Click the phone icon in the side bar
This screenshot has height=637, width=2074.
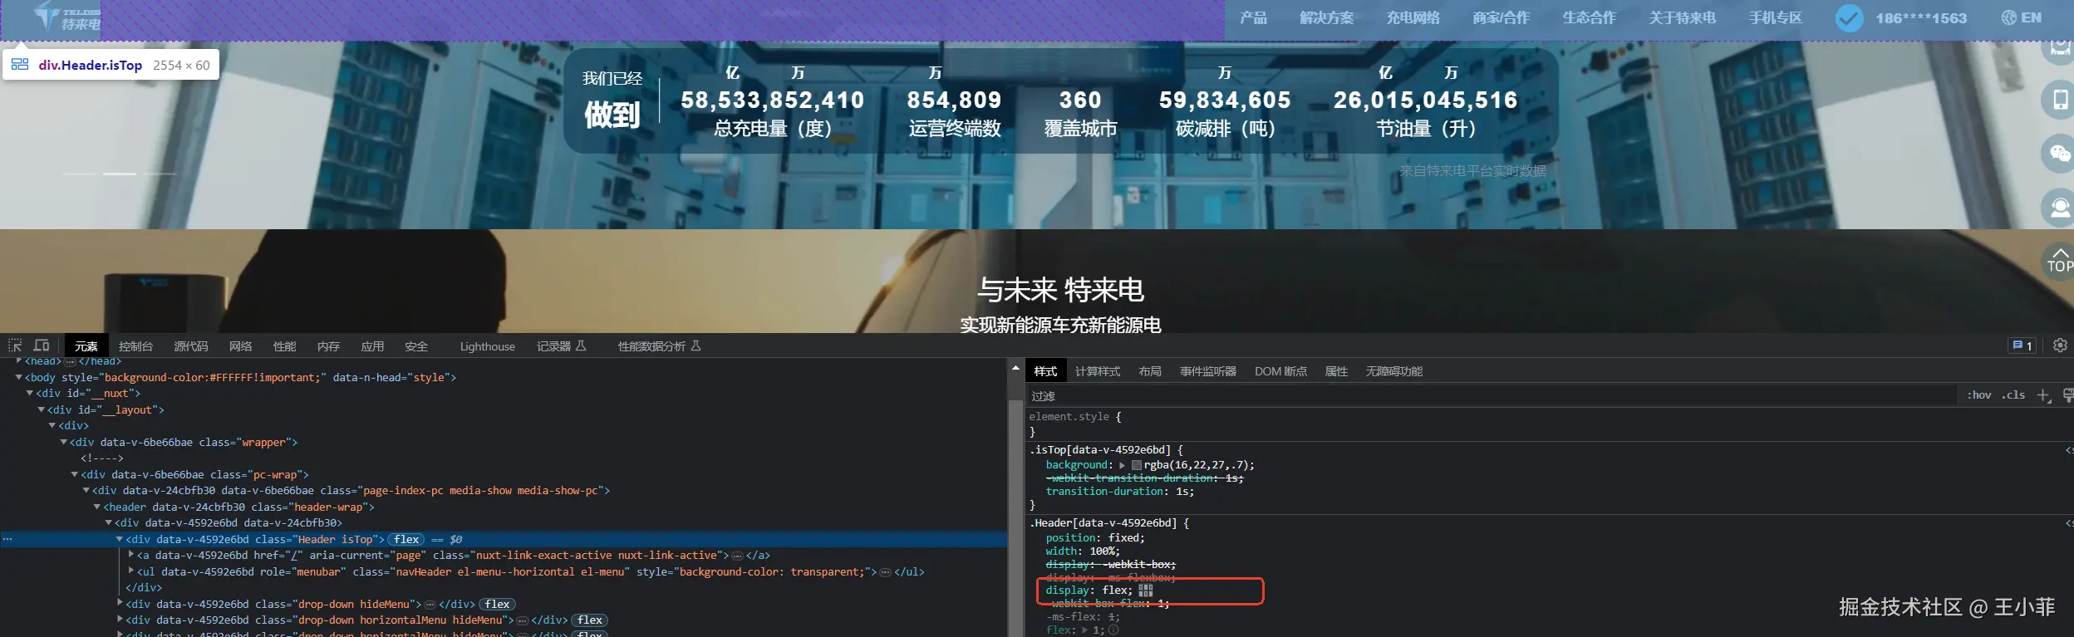pyautogui.click(x=2060, y=100)
